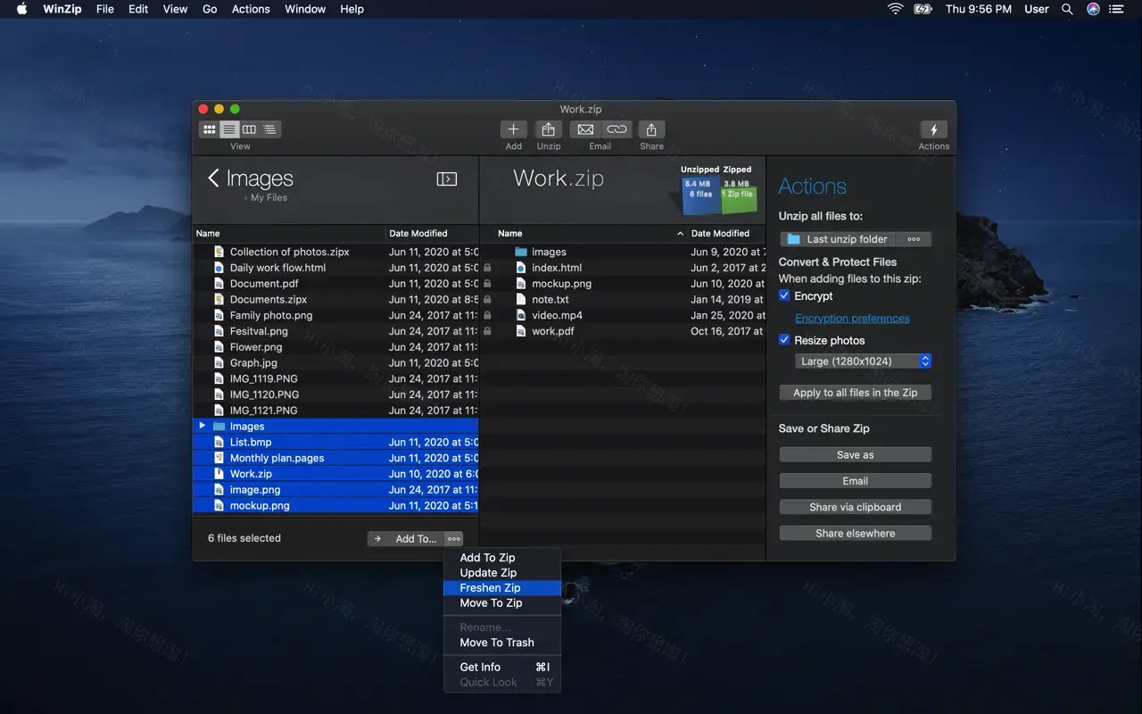The height and width of the screenshot is (714, 1142).
Task: Open the WinZip menu in the menu bar
Action: pos(62,9)
